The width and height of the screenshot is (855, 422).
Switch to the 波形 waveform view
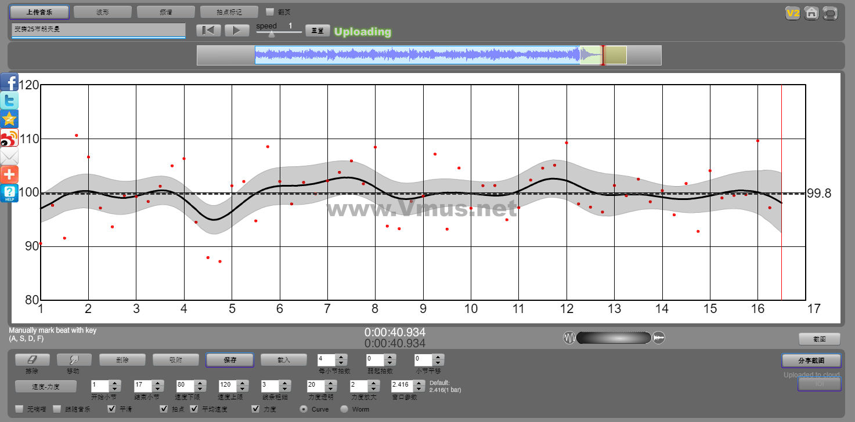click(x=102, y=12)
